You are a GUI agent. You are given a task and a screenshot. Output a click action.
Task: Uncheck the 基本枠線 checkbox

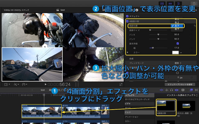click(x=178, y=43)
